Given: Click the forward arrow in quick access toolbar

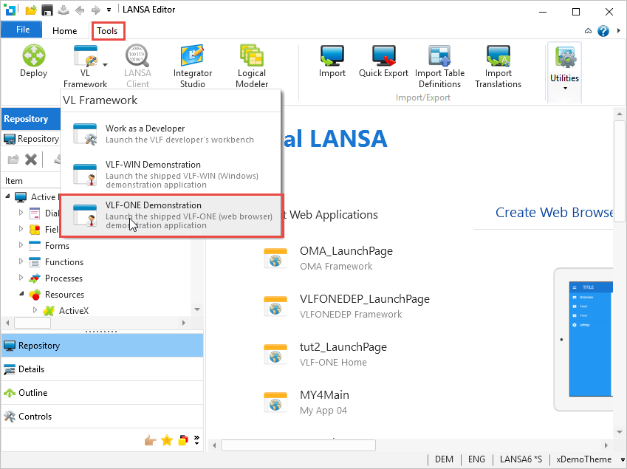Looking at the screenshot, I should [x=95, y=10].
